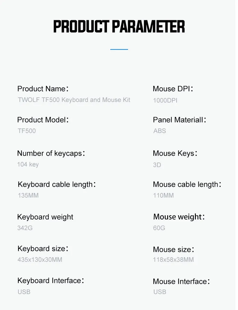Click the 135MM cable length value
The height and width of the screenshot is (310, 238).
click(x=28, y=195)
